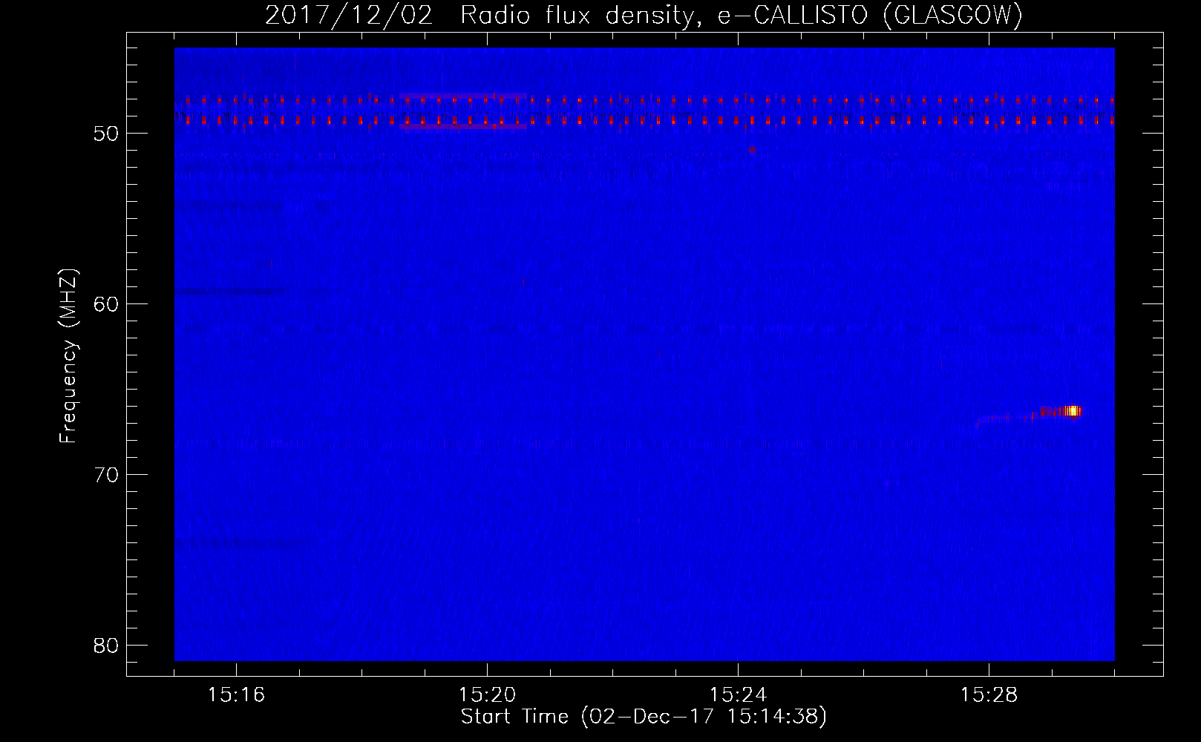Click the 15:20 time tick label
Viewport: 1201px width, 742px height.
pyautogui.click(x=487, y=695)
